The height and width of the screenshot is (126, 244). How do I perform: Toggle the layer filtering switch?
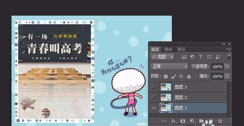229,57
